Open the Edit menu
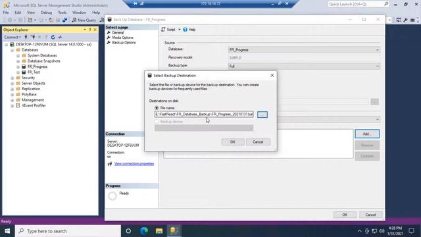This screenshot has height=237, width=421. pos(18,13)
